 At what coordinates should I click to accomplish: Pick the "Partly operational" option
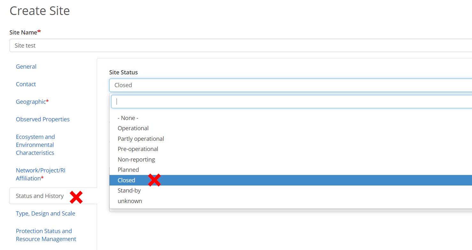pos(141,139)
